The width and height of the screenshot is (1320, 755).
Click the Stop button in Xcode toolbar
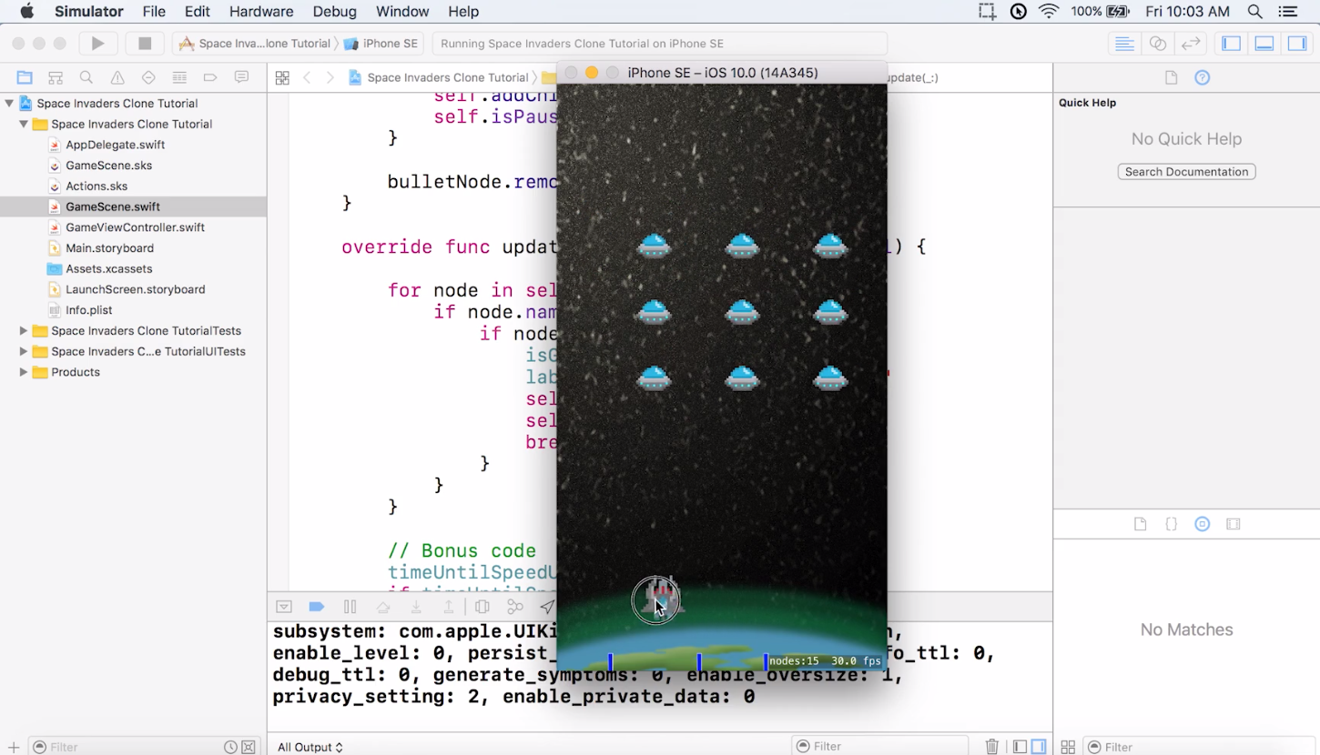(145, 44)
